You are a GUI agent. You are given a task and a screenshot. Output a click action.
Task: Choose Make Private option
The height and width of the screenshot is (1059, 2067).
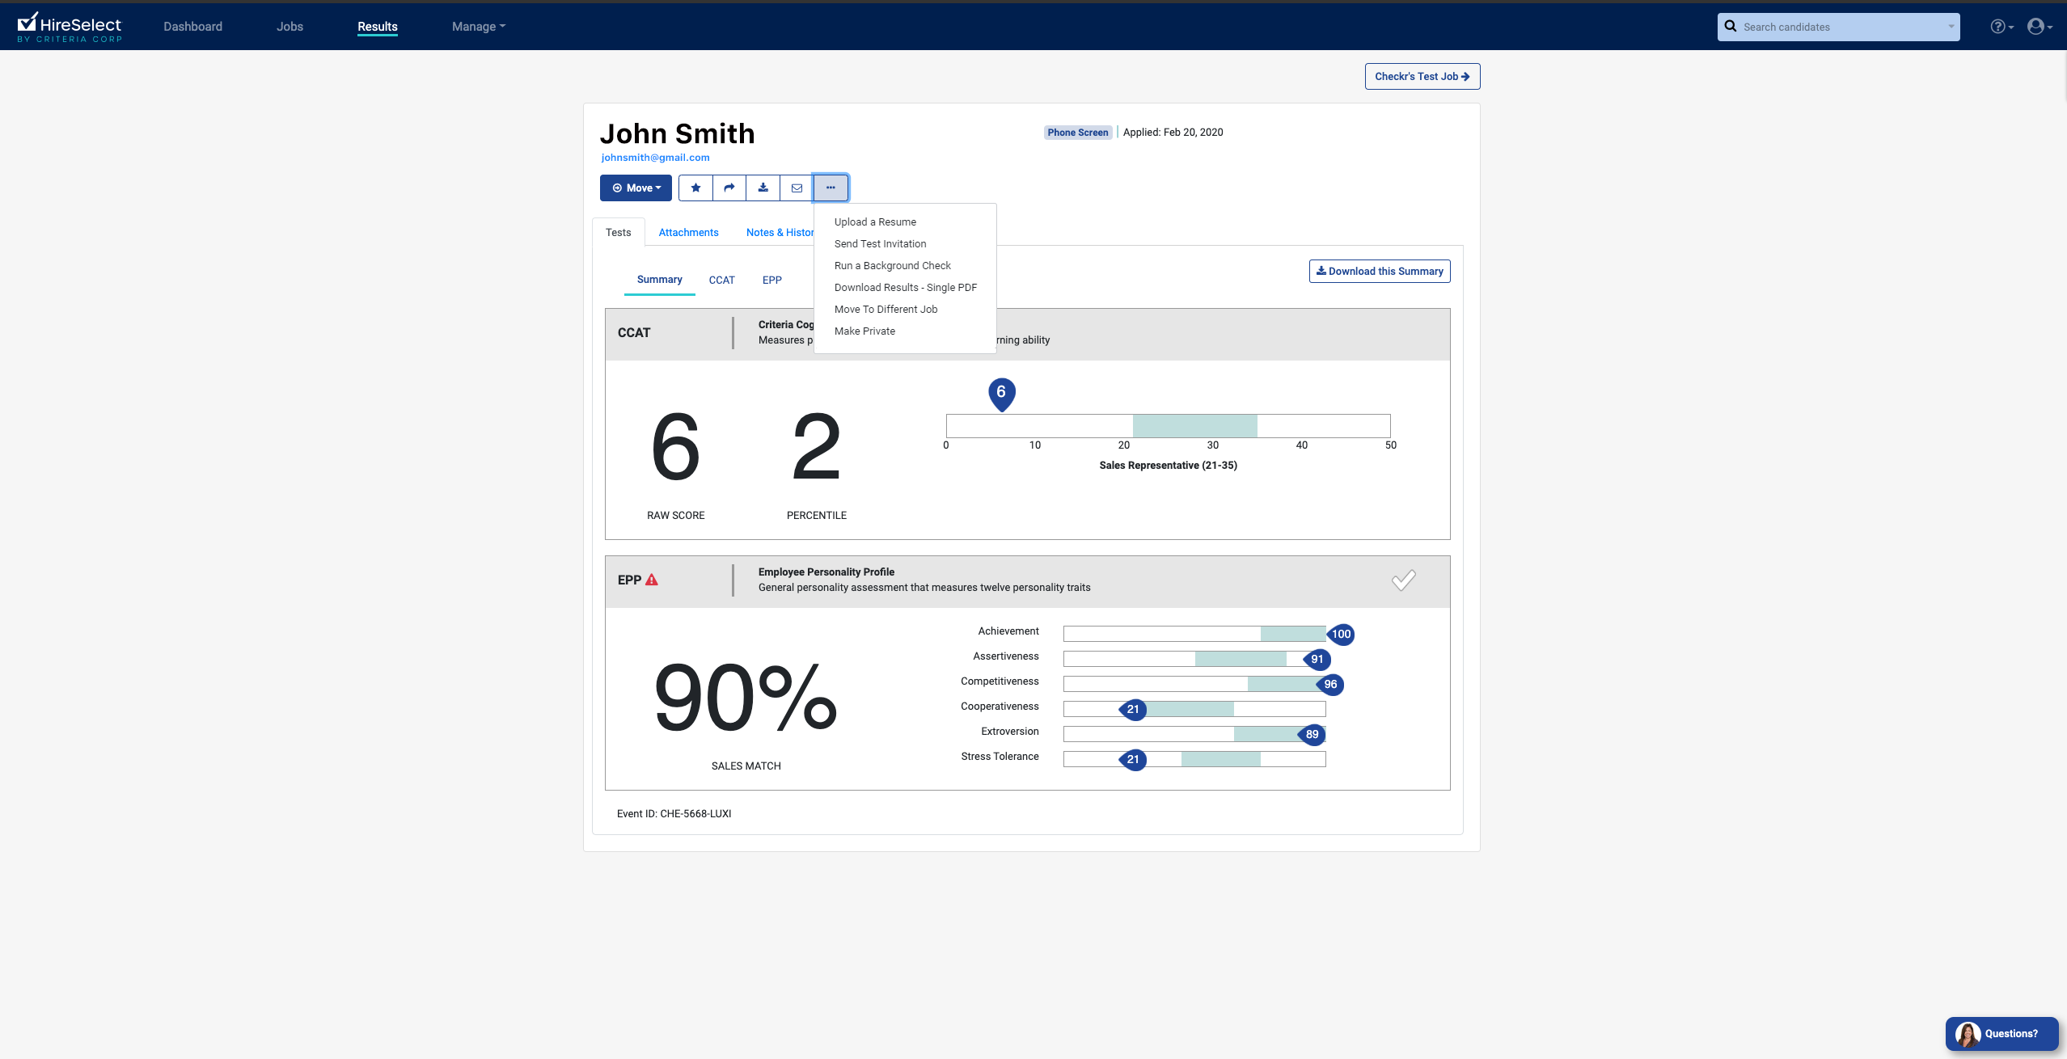coord(864,331)
